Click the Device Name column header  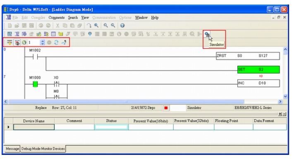pos(34,121)
